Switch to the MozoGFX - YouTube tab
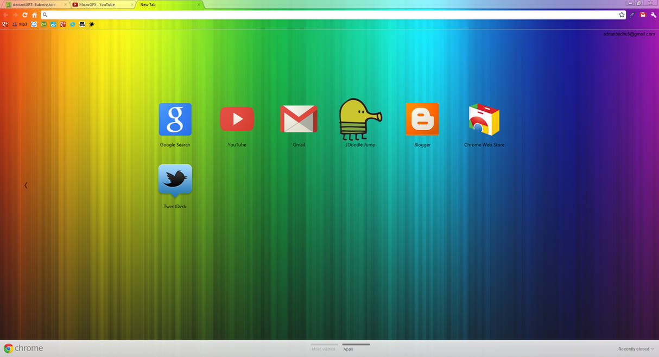 point(101,4)
